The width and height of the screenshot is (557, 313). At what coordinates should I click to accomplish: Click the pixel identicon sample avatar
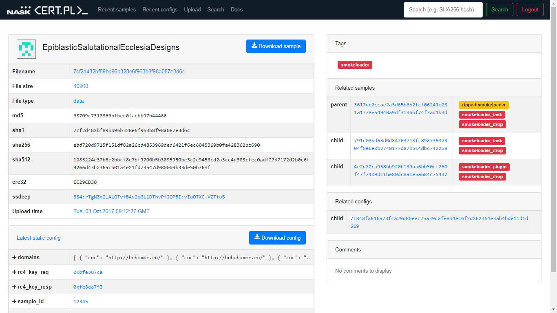pos(26,48)
